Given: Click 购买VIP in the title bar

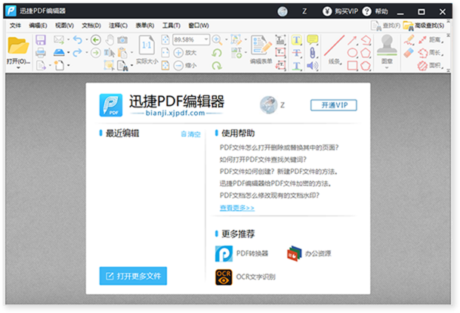Looking at the screenshot, I should tap(341, 11).
